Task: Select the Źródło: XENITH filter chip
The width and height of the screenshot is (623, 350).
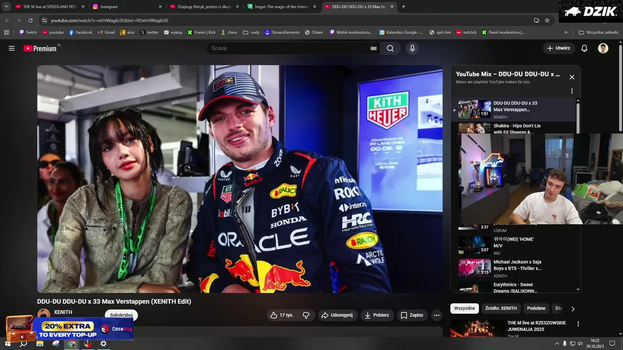Action: [x=501, y=308]
